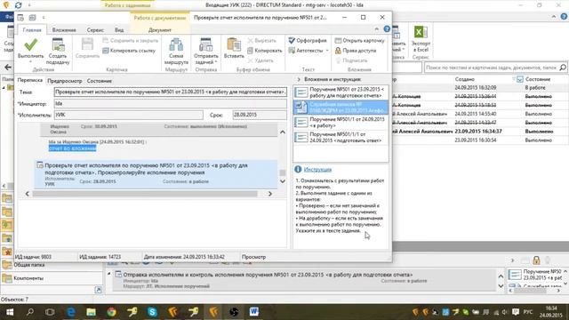Open the taskbar search magnifier
569x320 pixels.
click(x=30, y=312)
